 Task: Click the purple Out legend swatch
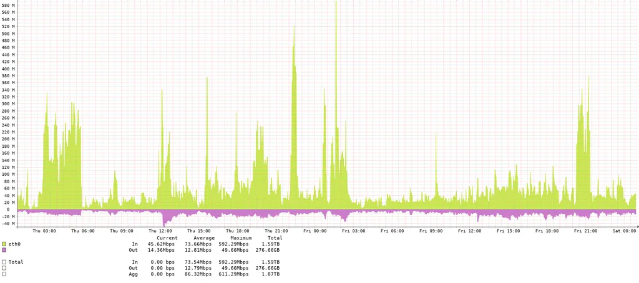pos(4,250)
